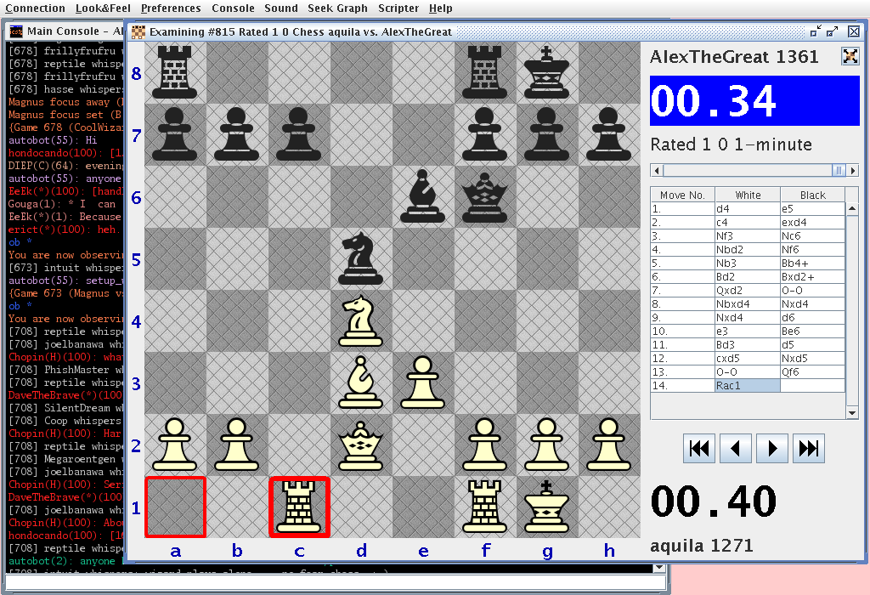The width and height of the screenshot is (870, 595).
Task: Select the white knight on d4
Action: click(361, 320)
